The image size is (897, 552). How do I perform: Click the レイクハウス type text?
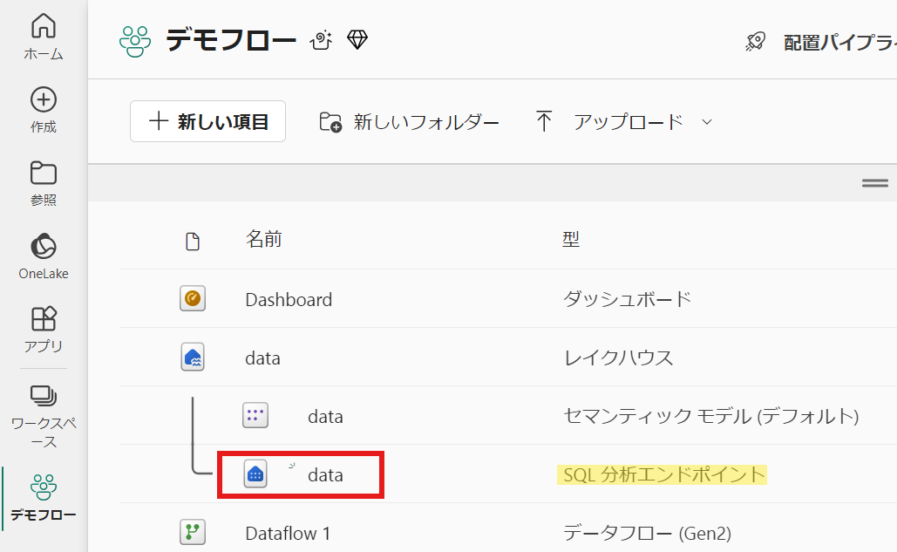(618, 358)
